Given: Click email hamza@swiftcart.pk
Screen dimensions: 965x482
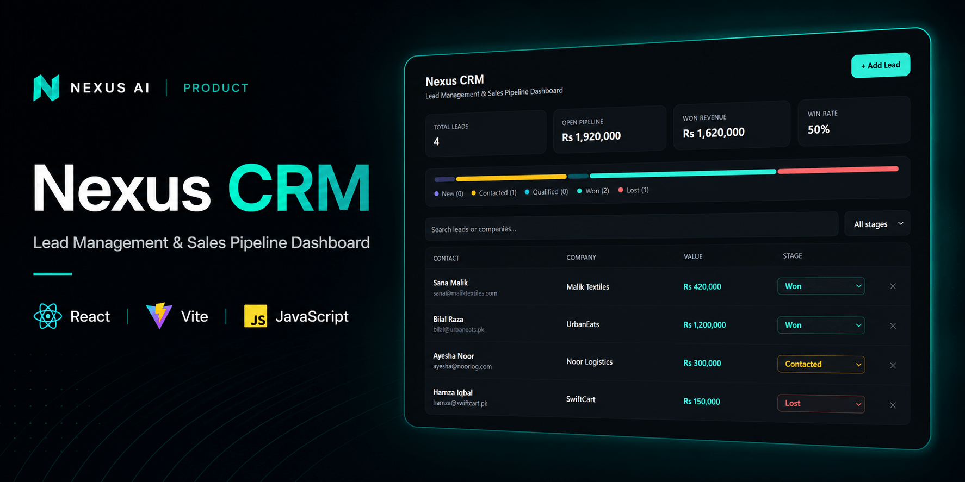Looking at the screenshot, I should tap(460, 403).
